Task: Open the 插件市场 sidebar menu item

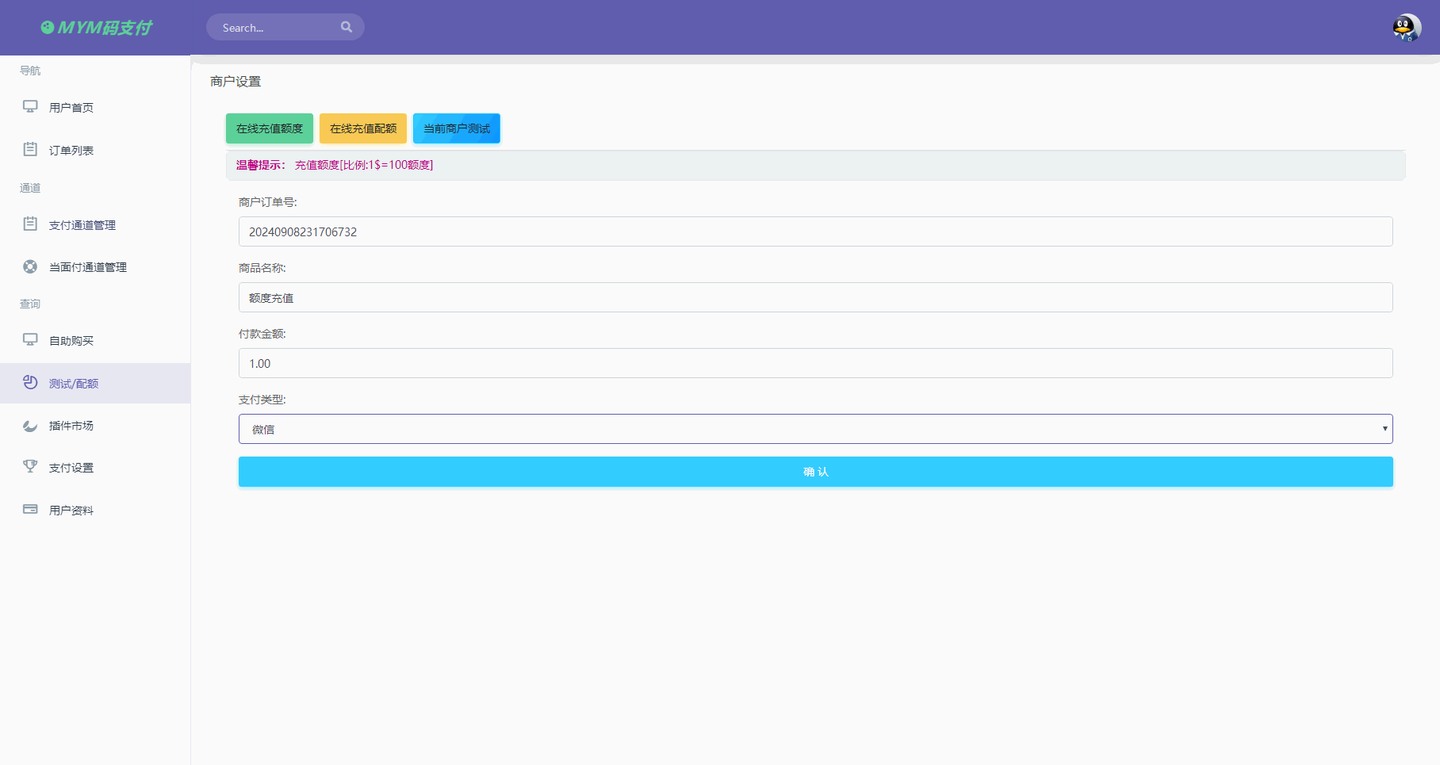Action: tap(71, 426)
